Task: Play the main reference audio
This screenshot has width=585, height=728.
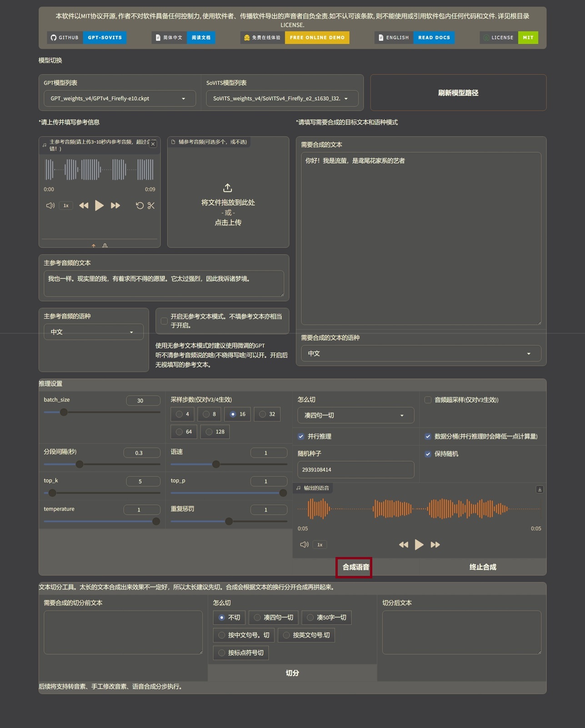Action: pos(99,206)
